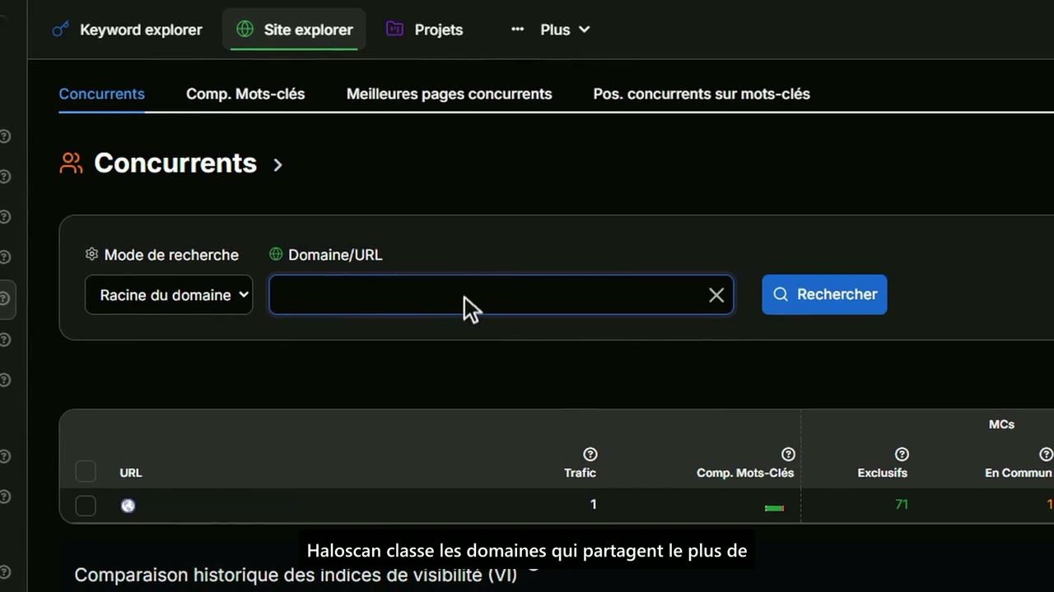Click the Trafic value 1 in first row

(593, 504)
